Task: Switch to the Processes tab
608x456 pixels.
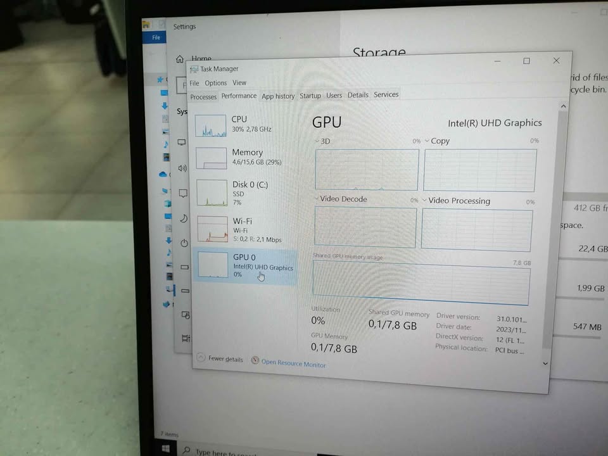Action: [x=203, y=97]
